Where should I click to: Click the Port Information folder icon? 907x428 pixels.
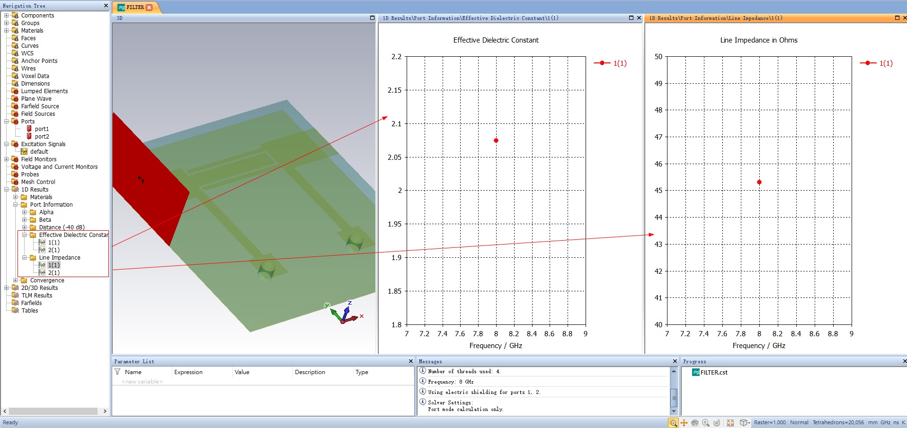24,204
